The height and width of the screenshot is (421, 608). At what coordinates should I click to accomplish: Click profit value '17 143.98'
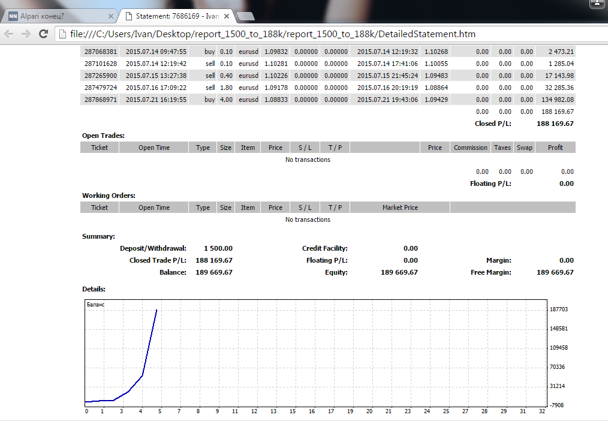tap(559, 76)
